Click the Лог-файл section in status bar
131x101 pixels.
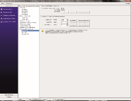59,99
